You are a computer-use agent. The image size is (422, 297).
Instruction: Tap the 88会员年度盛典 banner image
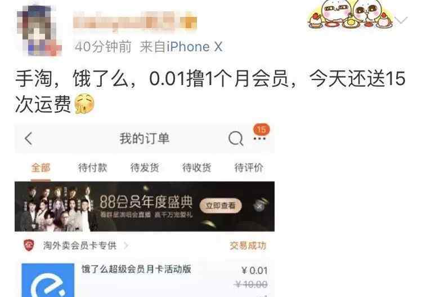click(x=145, y=206)
